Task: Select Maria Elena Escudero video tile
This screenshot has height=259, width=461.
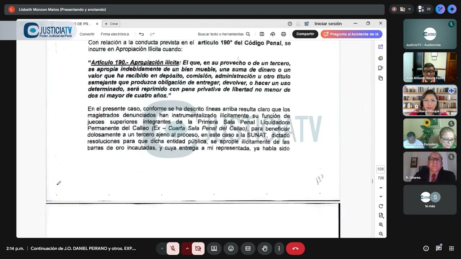Action: 430,133
